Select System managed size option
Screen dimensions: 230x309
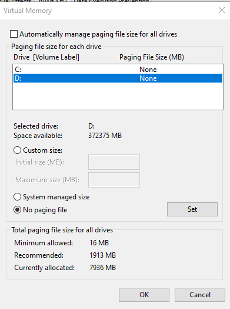[x=17, y=197]
